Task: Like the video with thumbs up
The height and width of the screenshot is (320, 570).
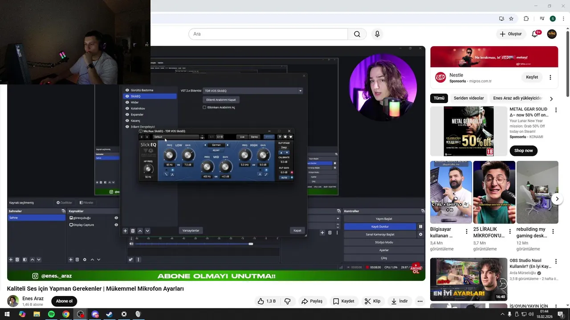Action: [x=266, y=301]
